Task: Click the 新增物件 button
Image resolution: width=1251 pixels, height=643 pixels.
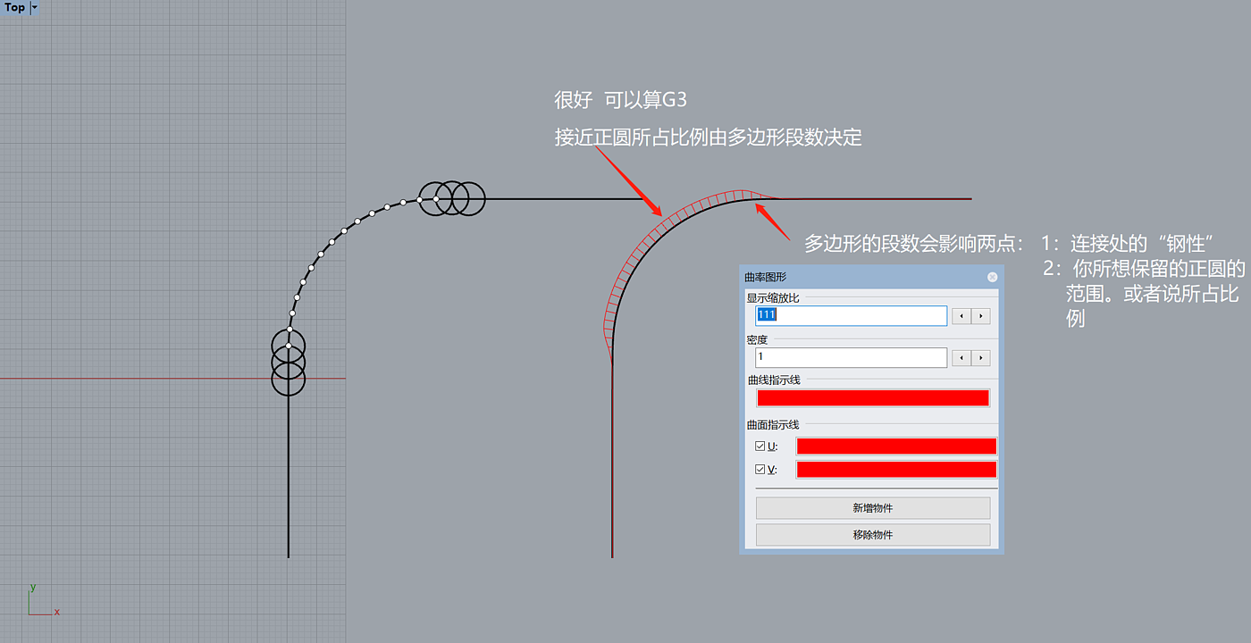Action: point(873,508)
